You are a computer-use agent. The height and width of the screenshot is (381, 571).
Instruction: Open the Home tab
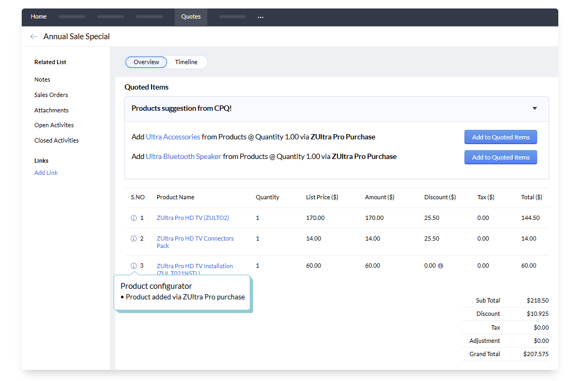39,16
